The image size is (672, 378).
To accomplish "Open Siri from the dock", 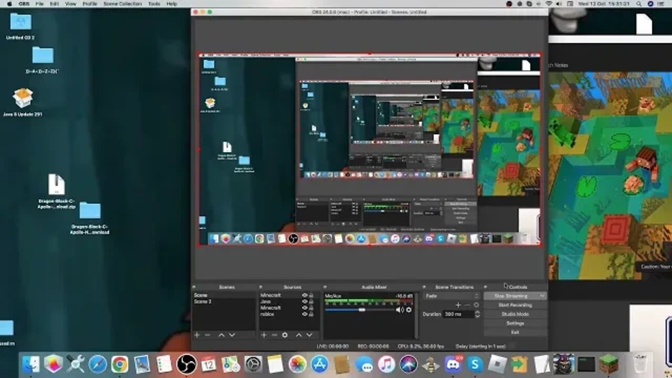I will coord(408,364).
